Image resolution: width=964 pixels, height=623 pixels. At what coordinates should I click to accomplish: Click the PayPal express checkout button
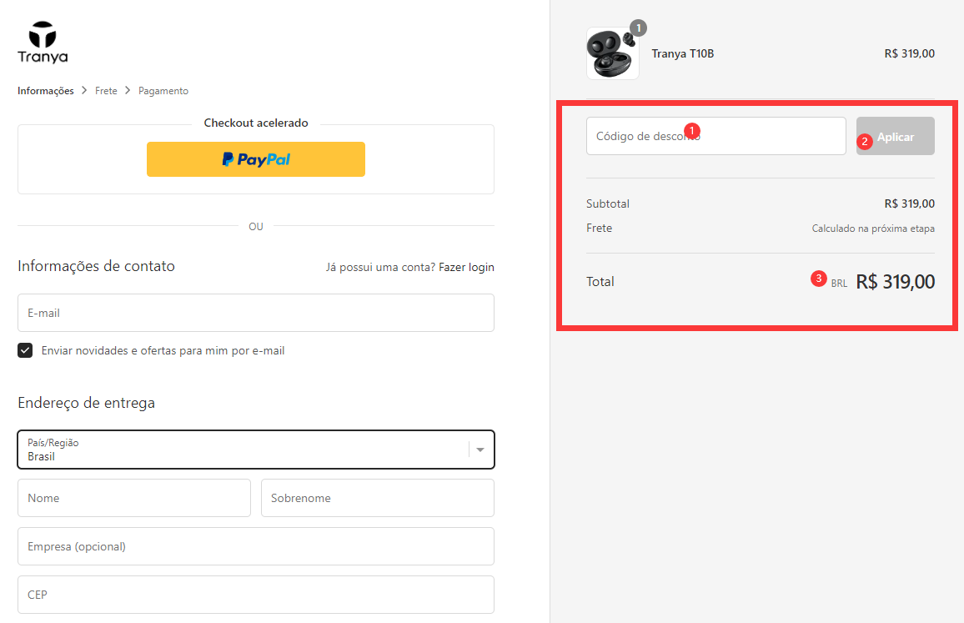point(255,159)
